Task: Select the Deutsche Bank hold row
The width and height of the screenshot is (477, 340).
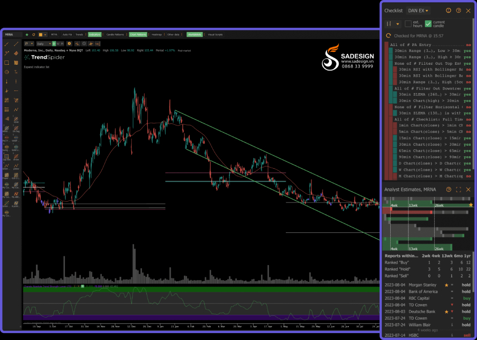Action: click(428, 312)
